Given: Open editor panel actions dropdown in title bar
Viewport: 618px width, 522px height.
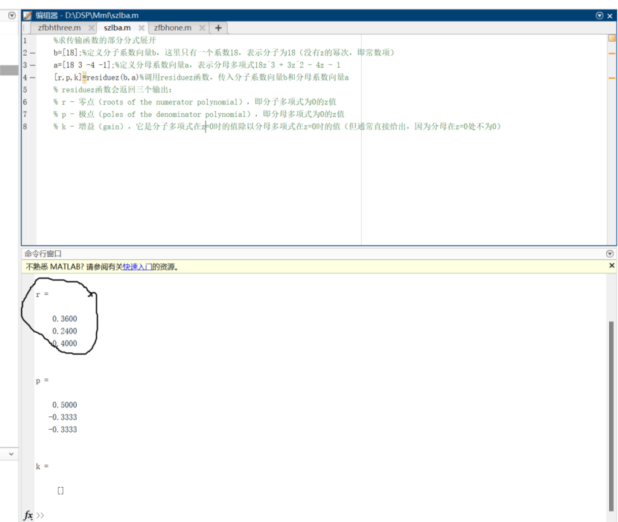Looking at the screenshot, I should click(x=599, y=16).
